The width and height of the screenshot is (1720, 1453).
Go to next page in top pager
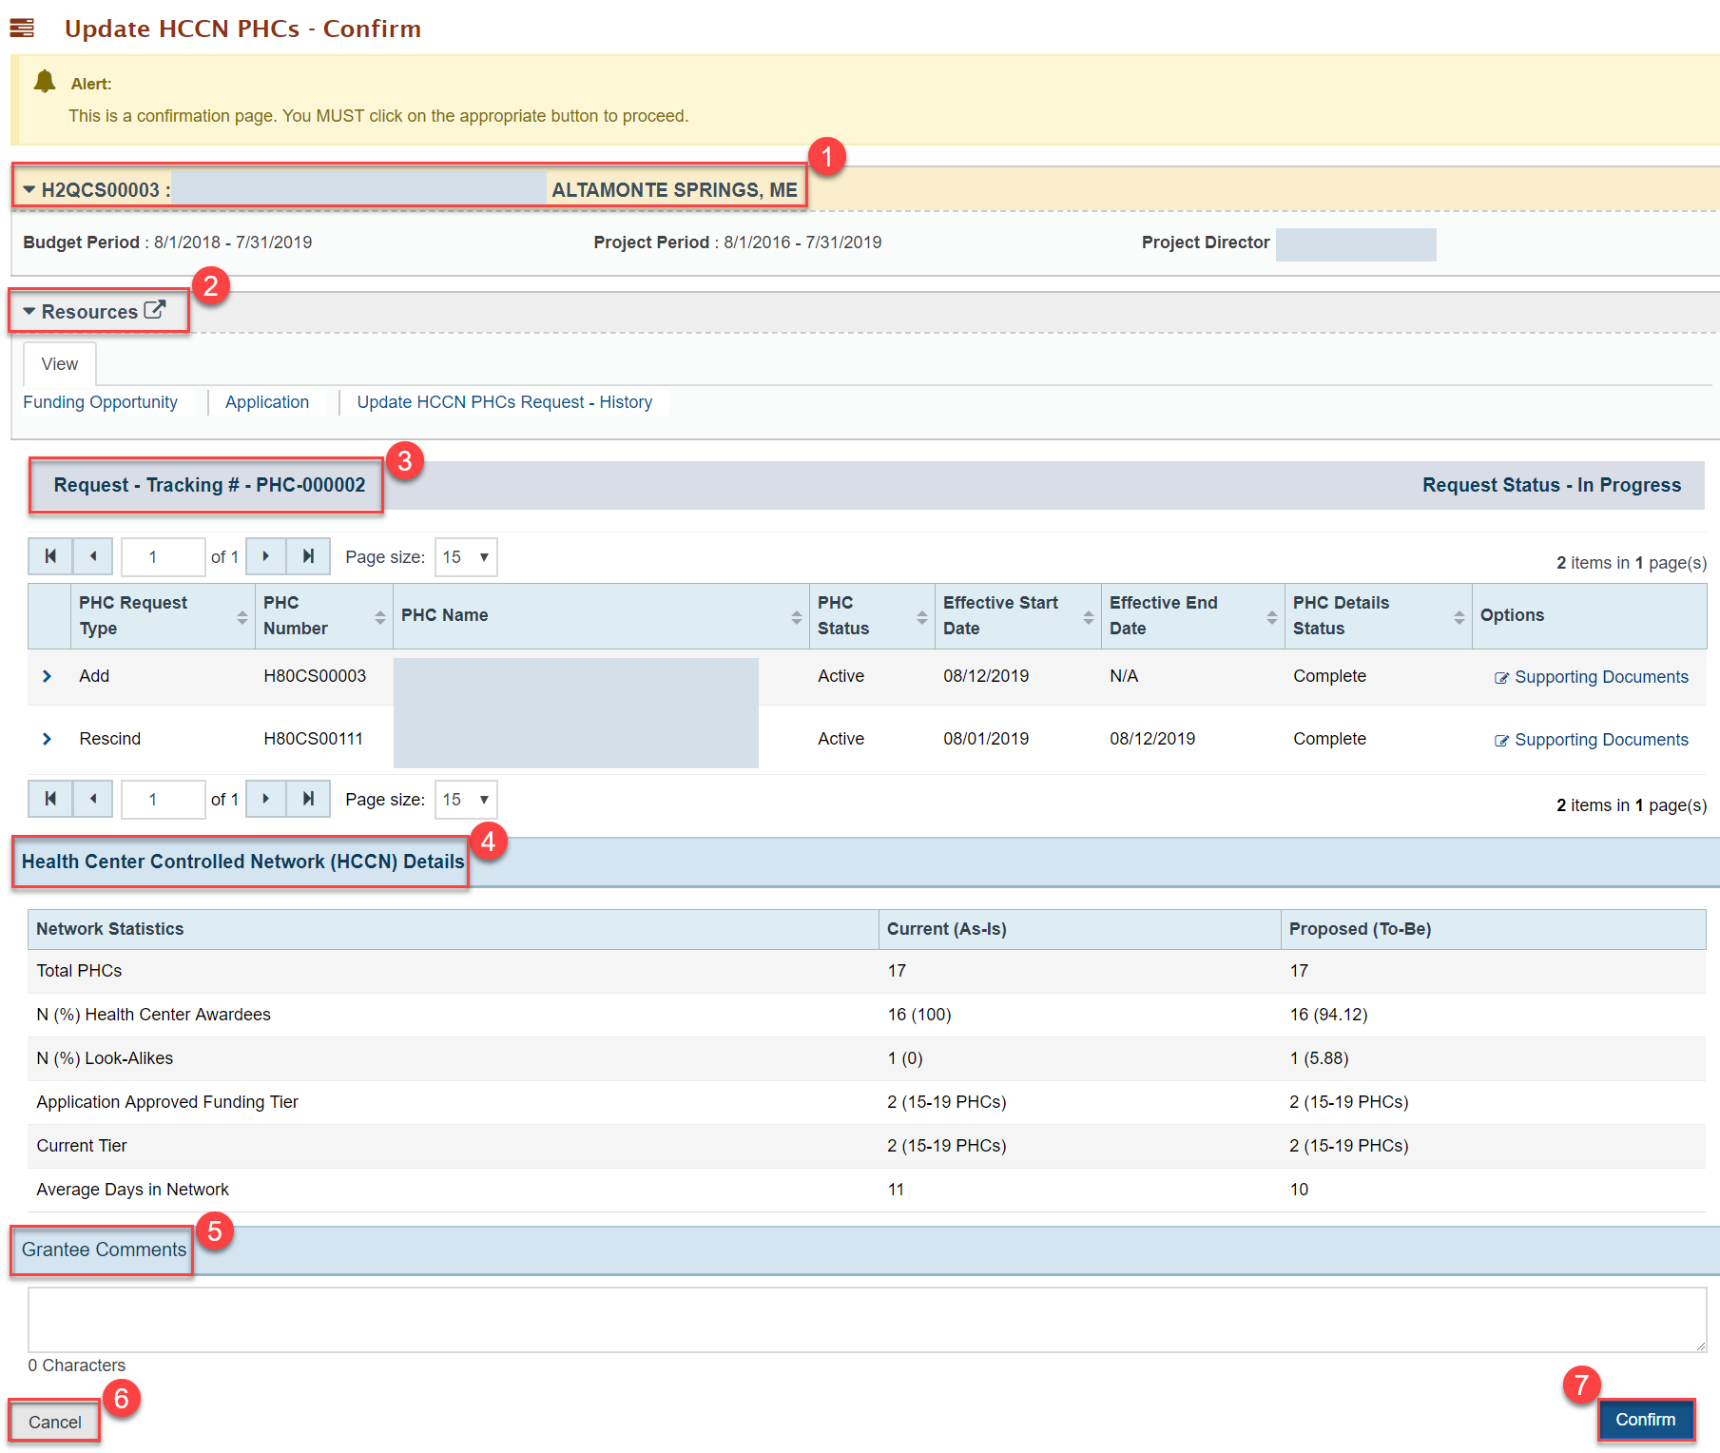tap(266, 556)
